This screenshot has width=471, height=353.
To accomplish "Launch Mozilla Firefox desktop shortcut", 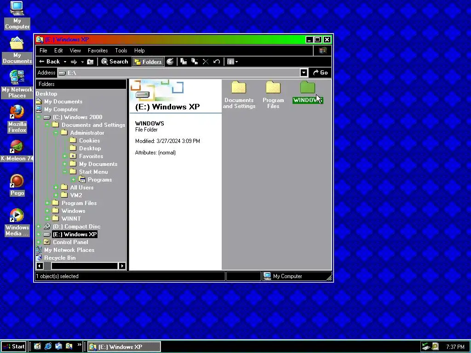I will click(17, 119).
